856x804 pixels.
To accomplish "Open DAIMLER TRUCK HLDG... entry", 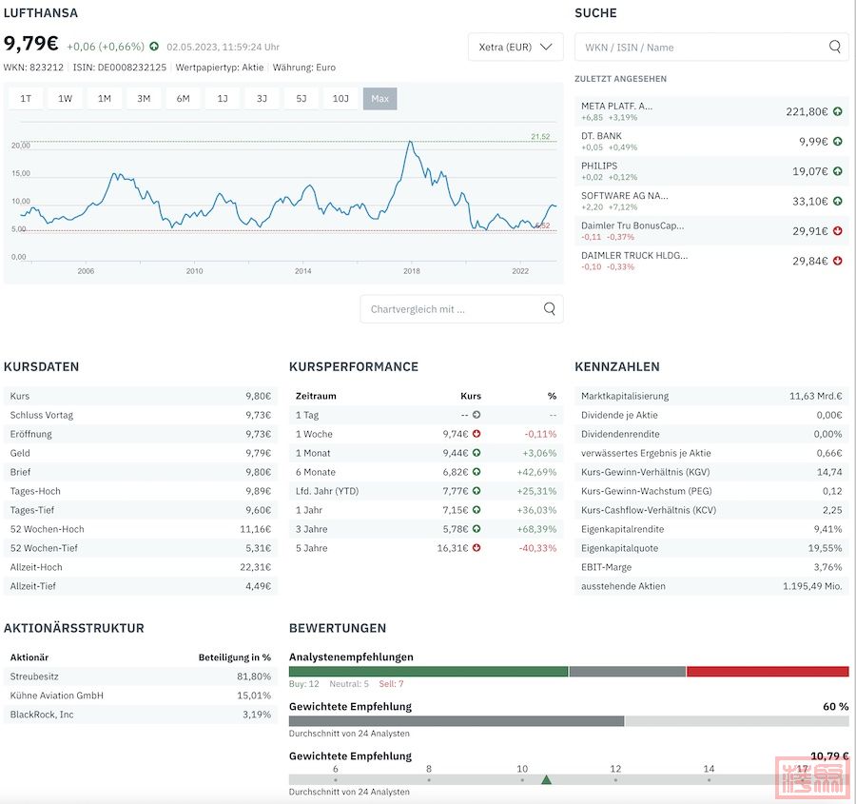I will pyautogui.click(x=711, y=261).
